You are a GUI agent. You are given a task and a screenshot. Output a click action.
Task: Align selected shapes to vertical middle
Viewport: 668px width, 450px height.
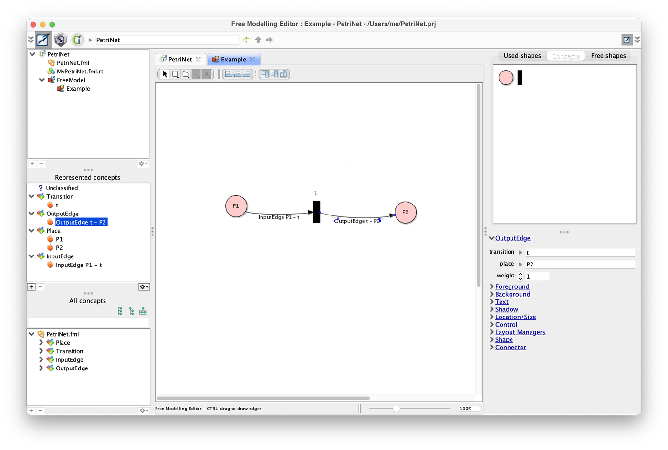[x=274, y=74]
